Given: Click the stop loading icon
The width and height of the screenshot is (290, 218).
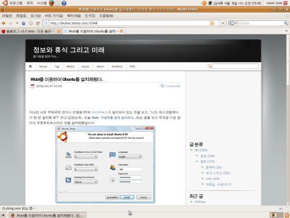Looking at the screenshot, I should point(31,23).
